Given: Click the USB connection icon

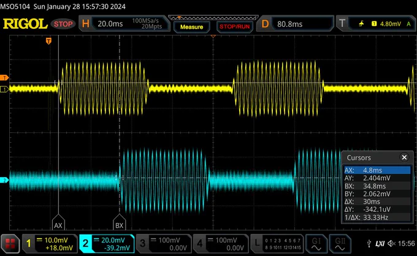Looking at the screenshot, I should pos(369,243).
